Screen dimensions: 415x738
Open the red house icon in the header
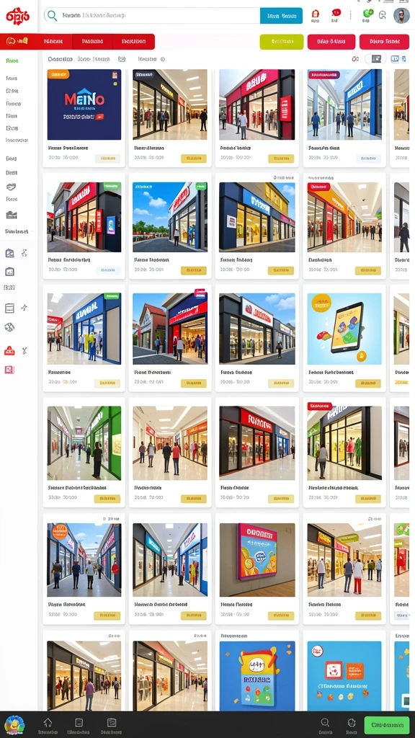click(x=316, y=14)
